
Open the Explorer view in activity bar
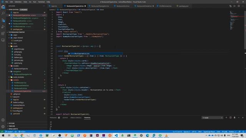3,7
